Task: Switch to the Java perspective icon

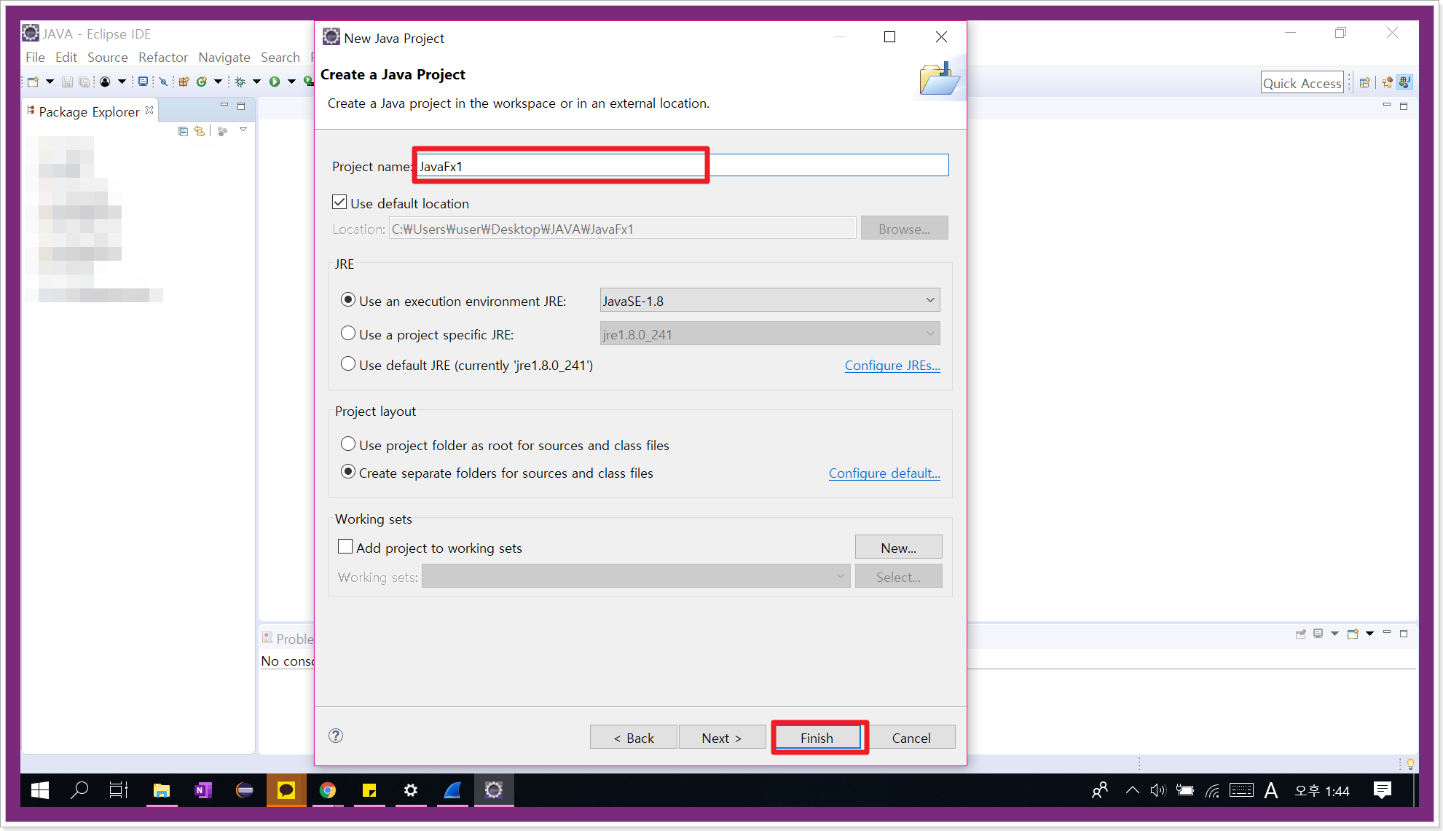Action: pyautogui.click(x=1405, y=82)
